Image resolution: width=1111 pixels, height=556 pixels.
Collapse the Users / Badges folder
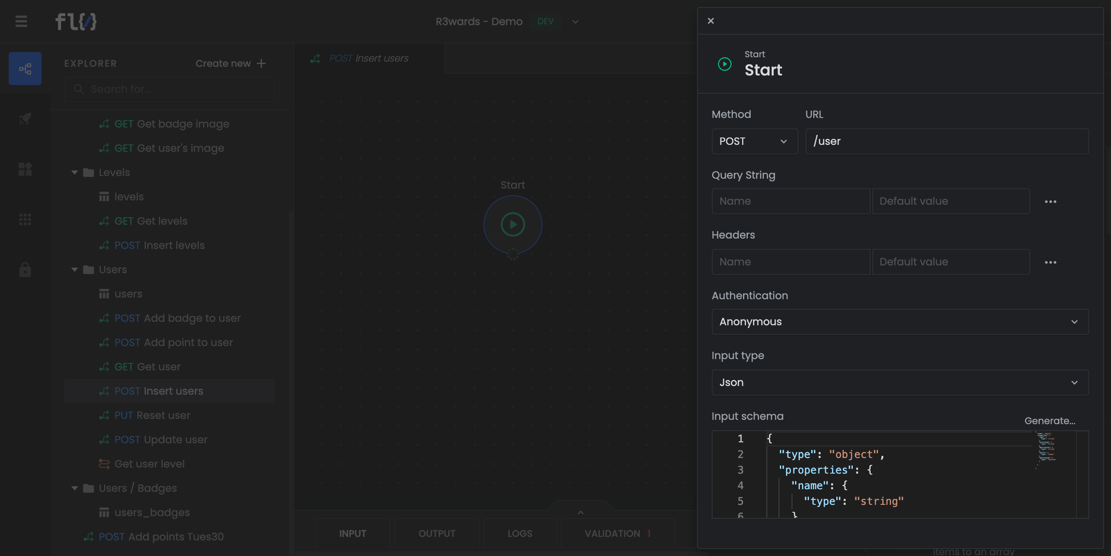tap(75, 488)
